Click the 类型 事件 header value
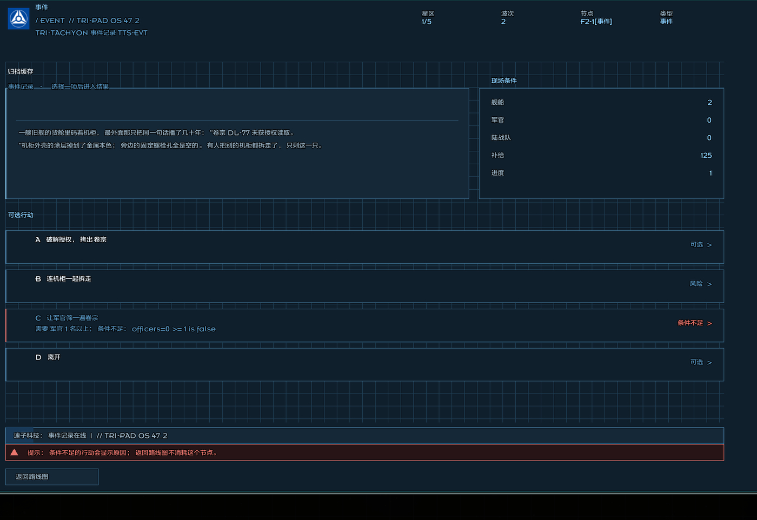This screenshot has width=757, height=520. tap(666, 22)
